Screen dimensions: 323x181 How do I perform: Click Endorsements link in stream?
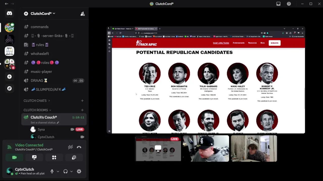(x=238, y=43)
